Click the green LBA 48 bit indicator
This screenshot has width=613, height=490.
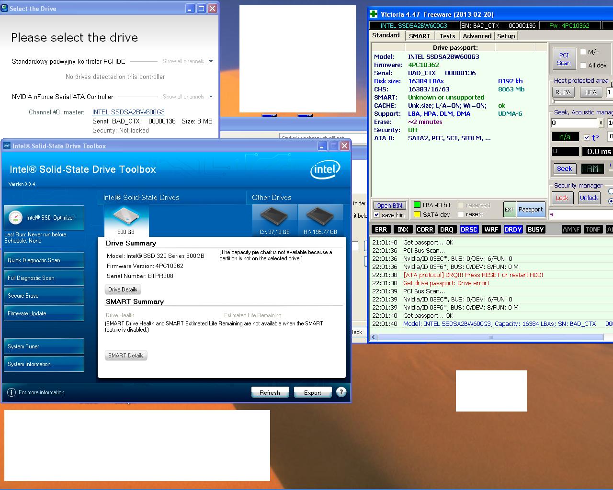point(417,205)
